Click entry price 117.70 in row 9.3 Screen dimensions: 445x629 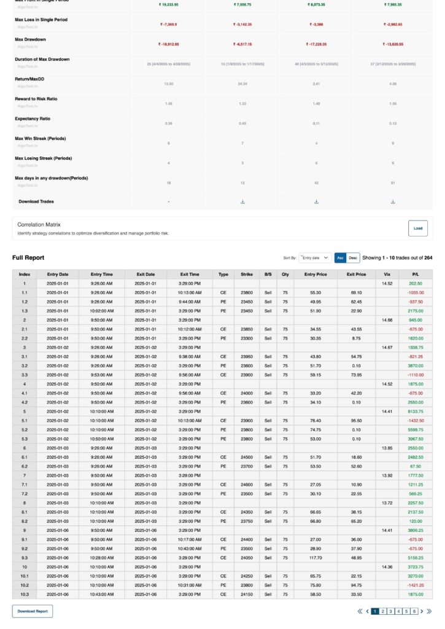tap(315, 558)
